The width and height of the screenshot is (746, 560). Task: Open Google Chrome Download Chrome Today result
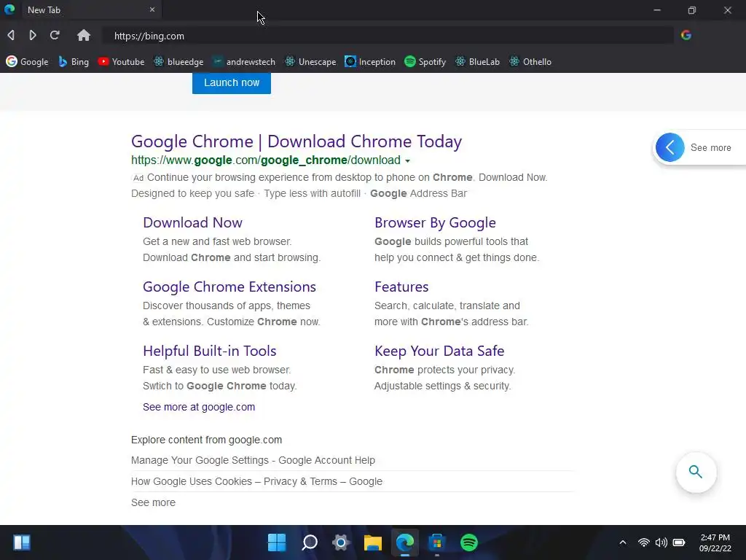(x=297, y=141)
